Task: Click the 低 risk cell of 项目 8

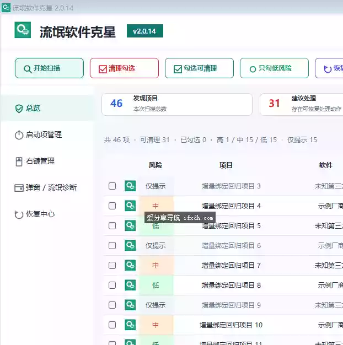Action: [156, 285]
